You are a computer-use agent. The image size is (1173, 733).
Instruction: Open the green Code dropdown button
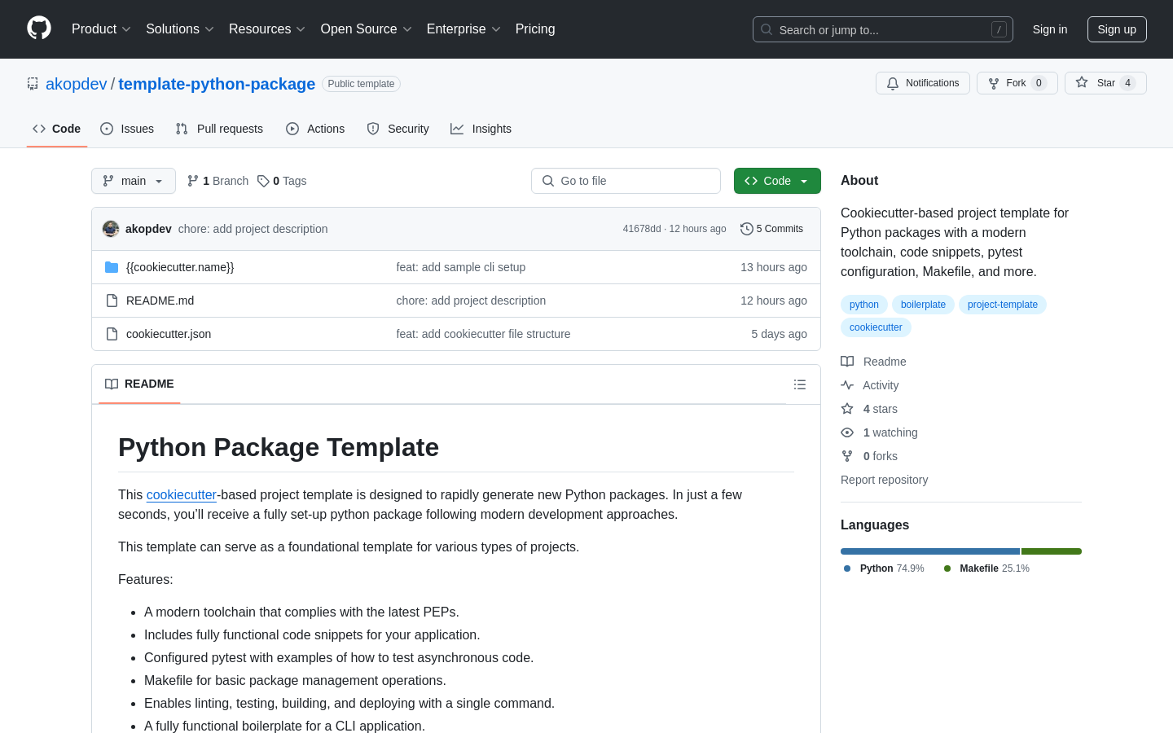pyautogui.click(x=777, y=181)
